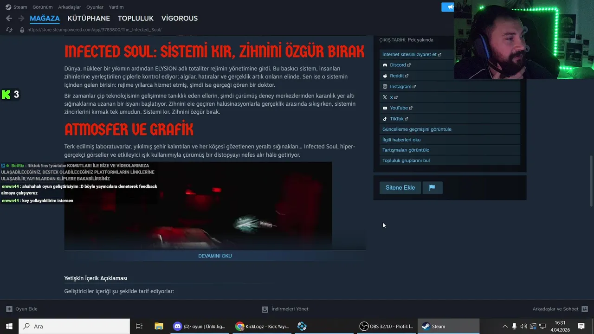Click the YouTube icon in the links list
Viewport: 594px width, 334px height.
coord(385,108)
